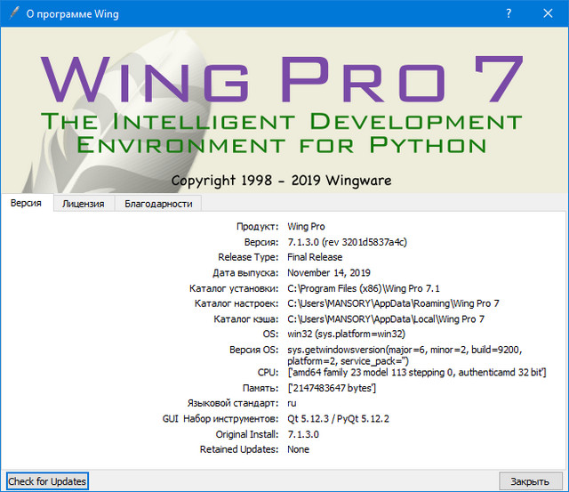Click the 'О программе Wing' window title

pos(73,14)
